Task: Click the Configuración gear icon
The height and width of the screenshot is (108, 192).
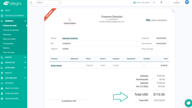Action: point(2,99)
